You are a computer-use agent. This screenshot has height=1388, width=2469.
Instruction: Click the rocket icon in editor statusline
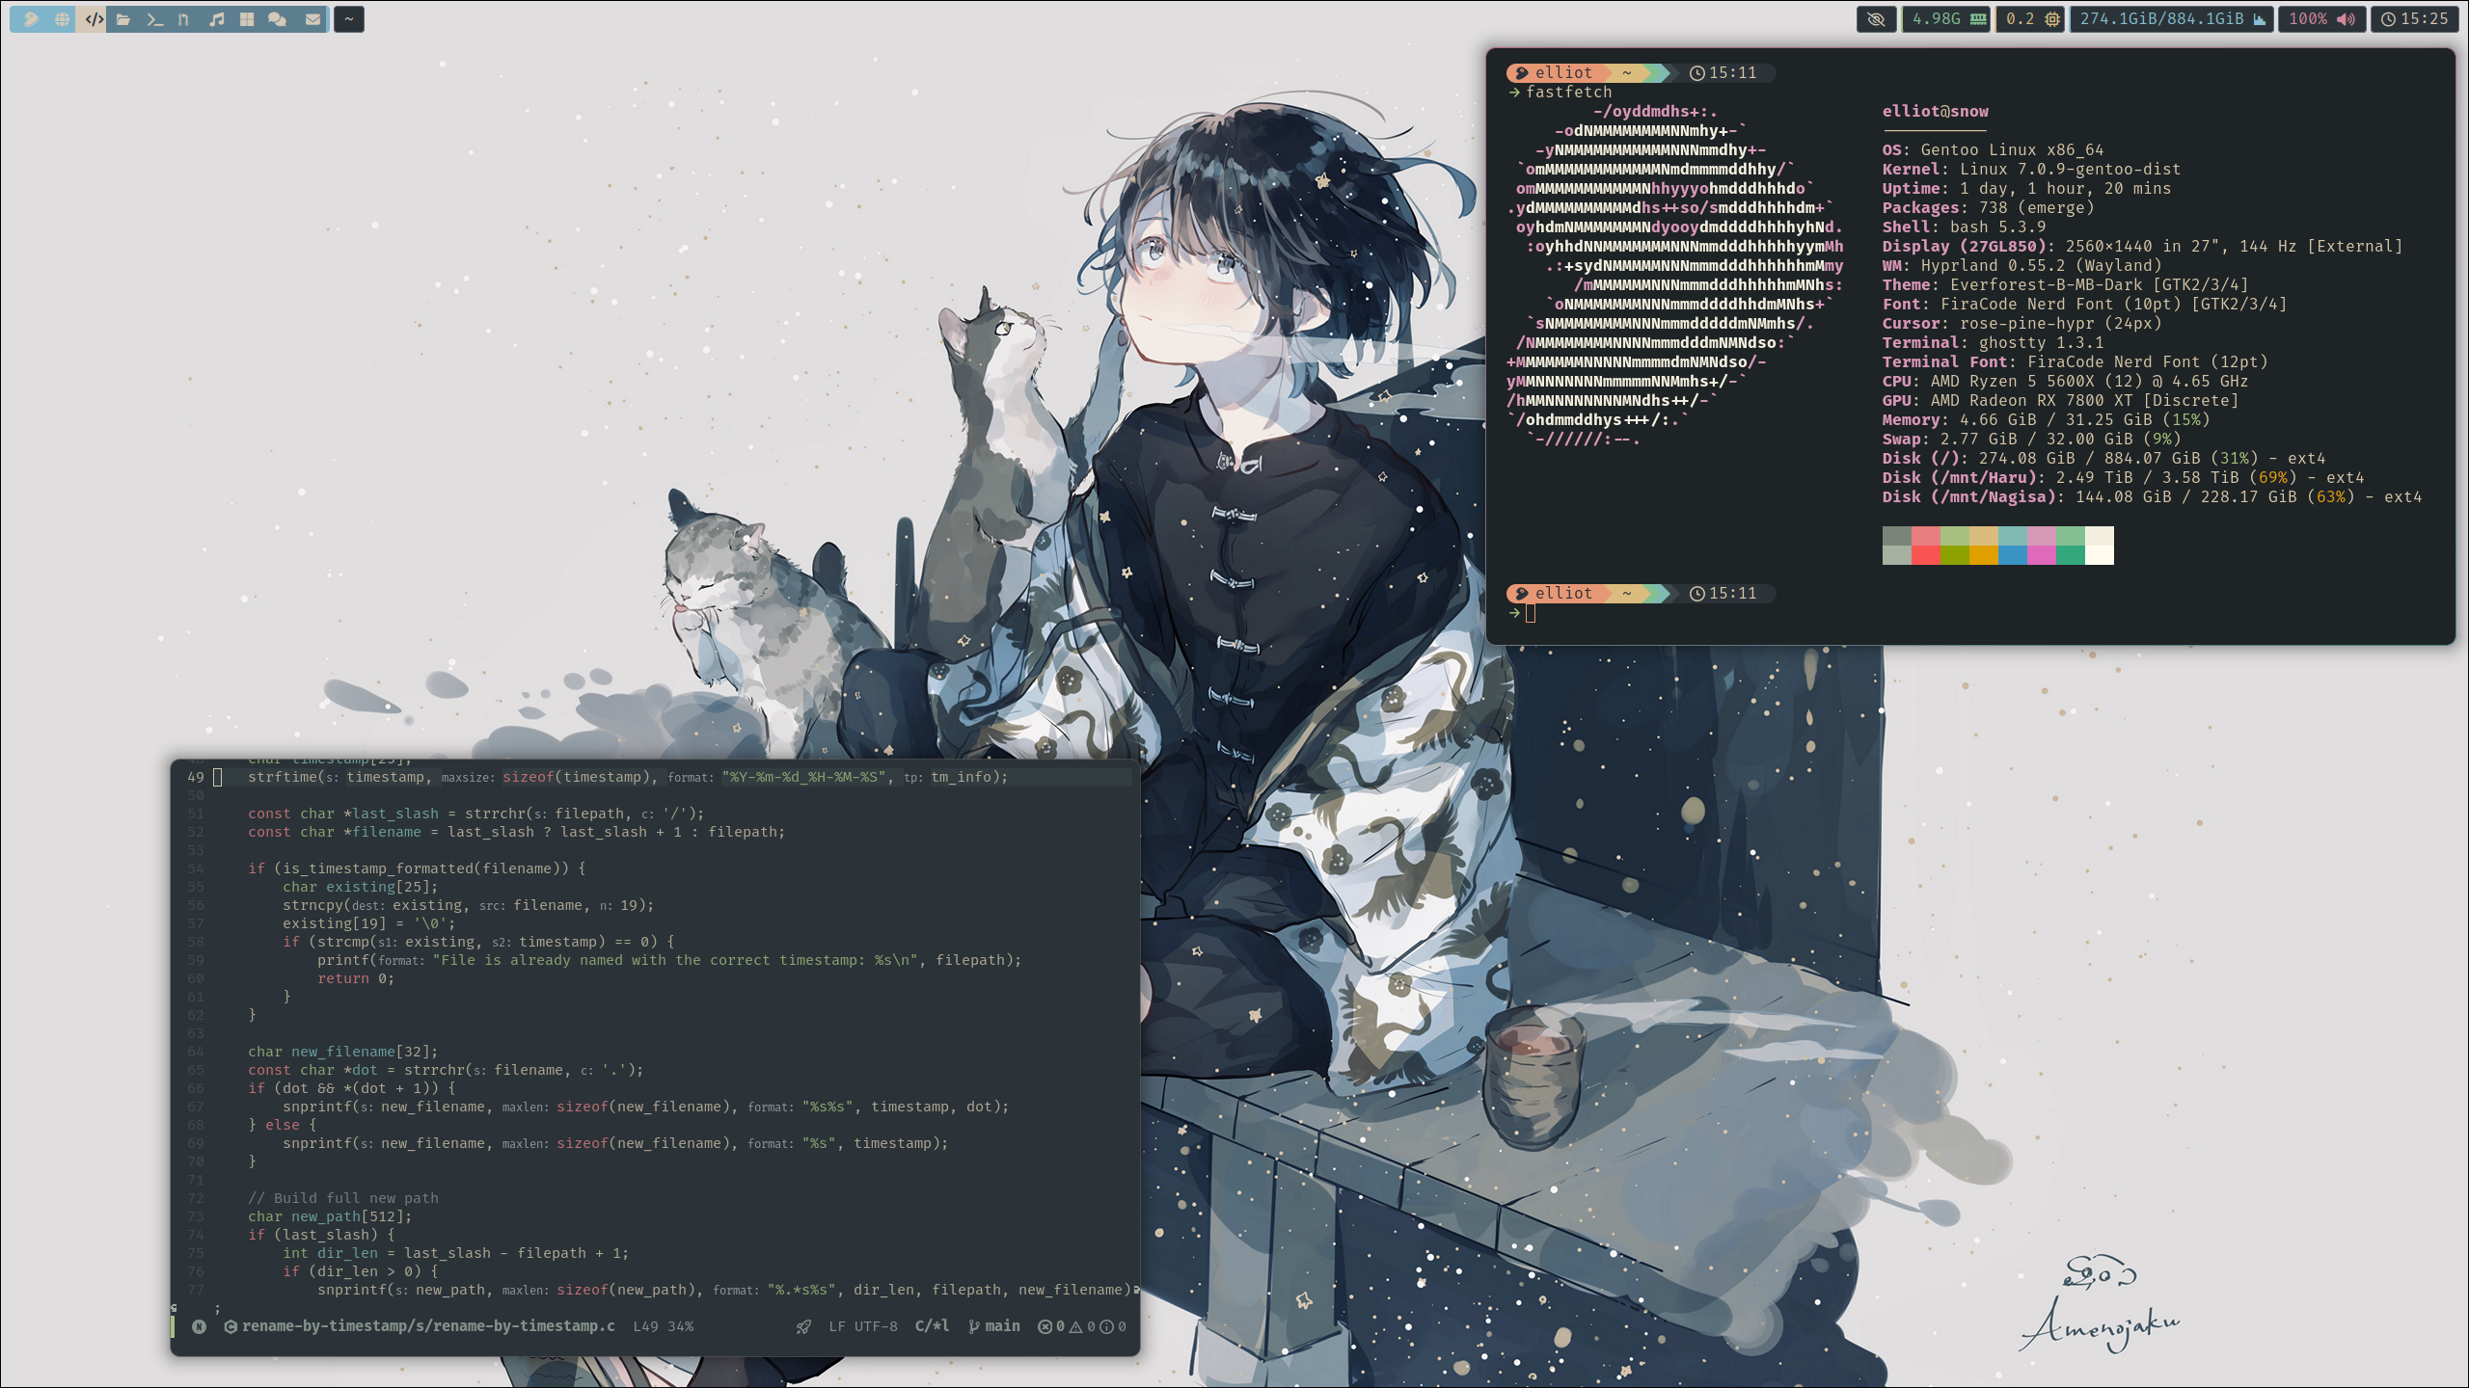point(803,1327)
